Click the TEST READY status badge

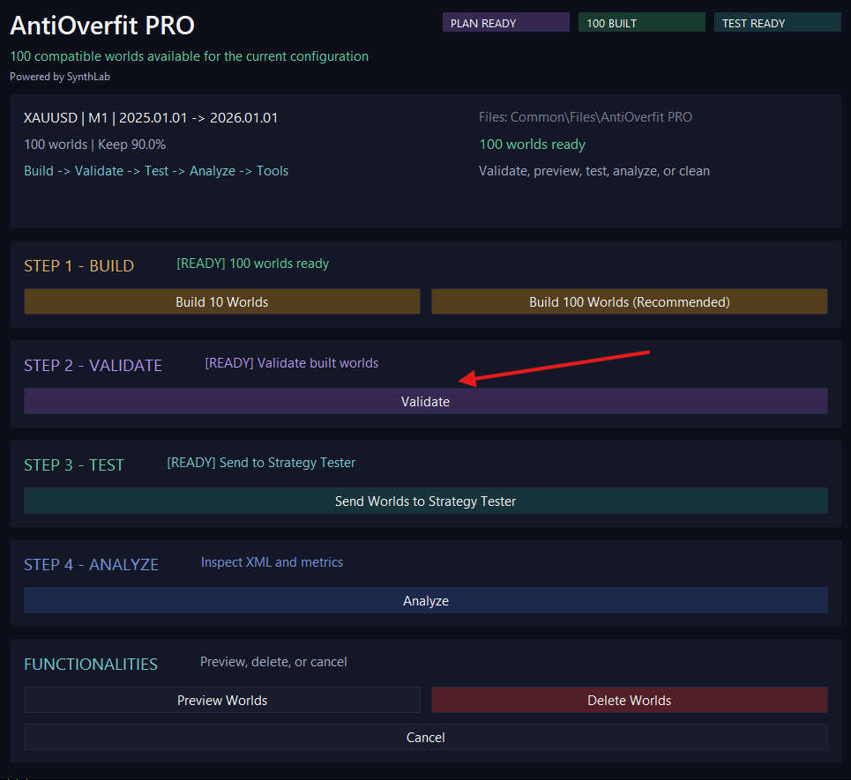[x=777, y=23]
